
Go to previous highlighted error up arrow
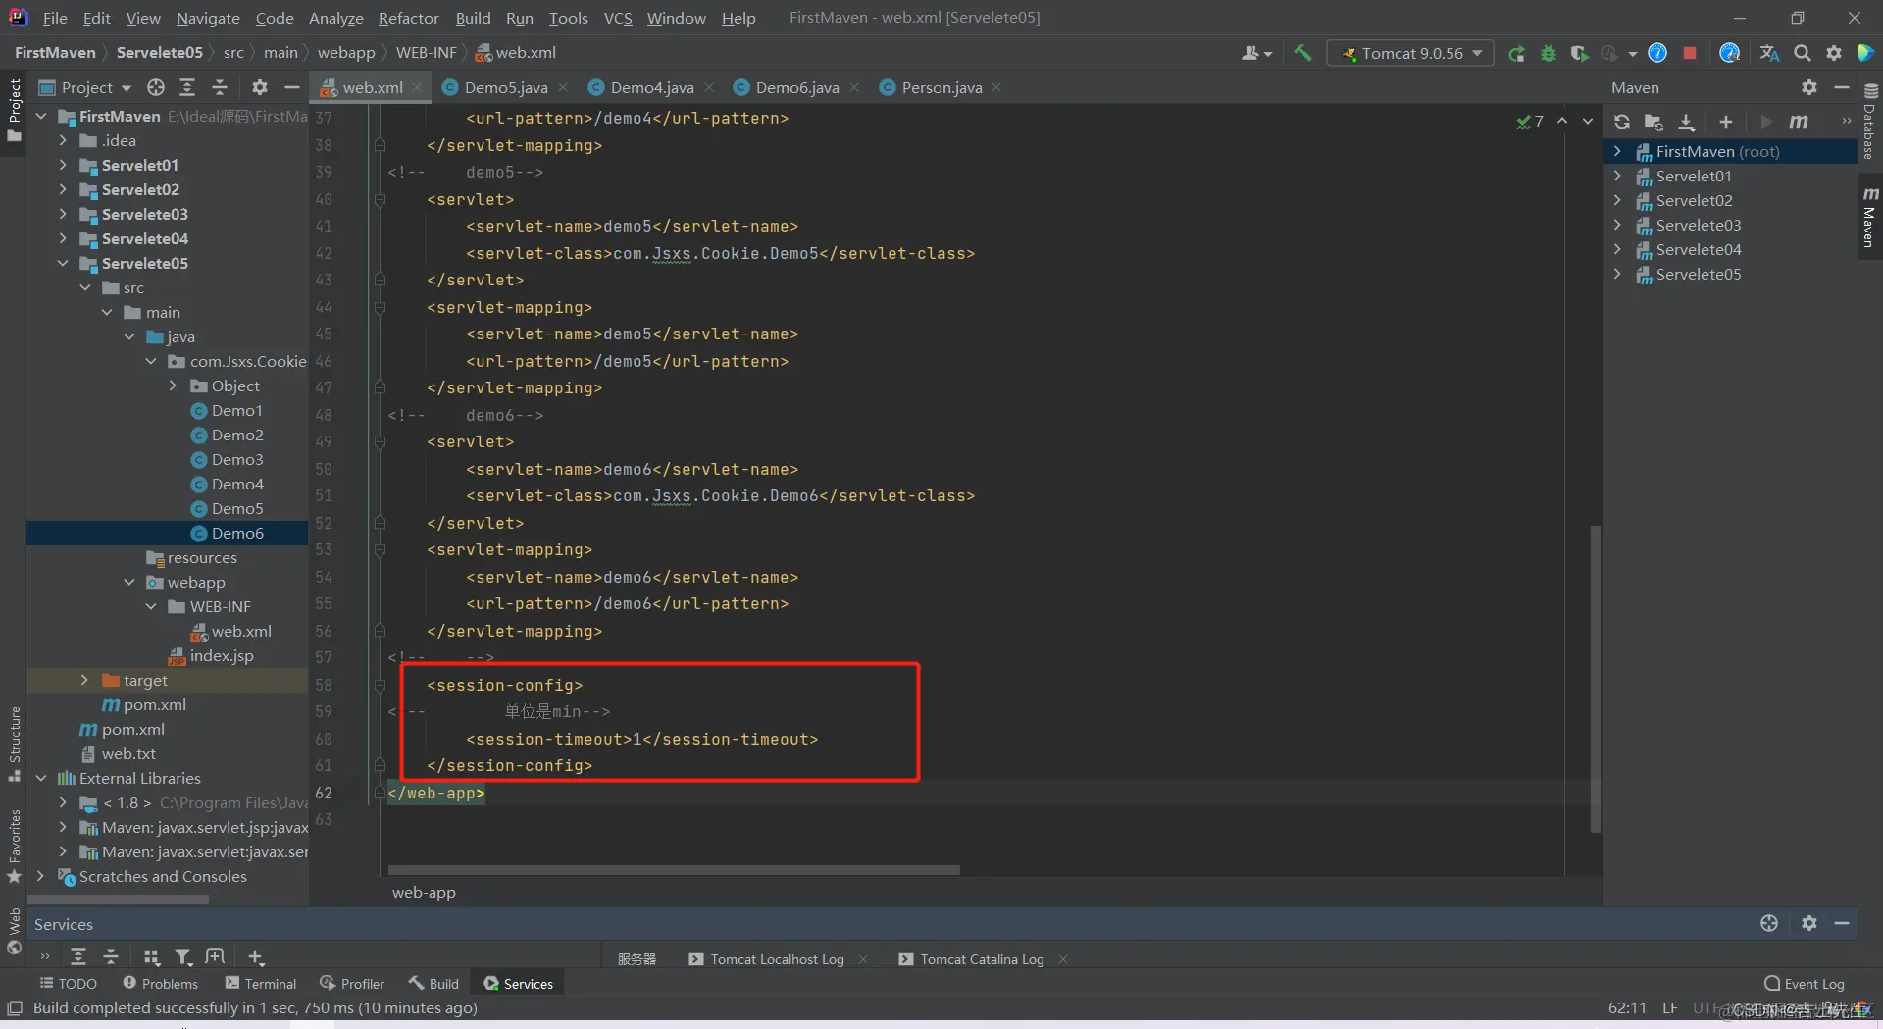1562,121
